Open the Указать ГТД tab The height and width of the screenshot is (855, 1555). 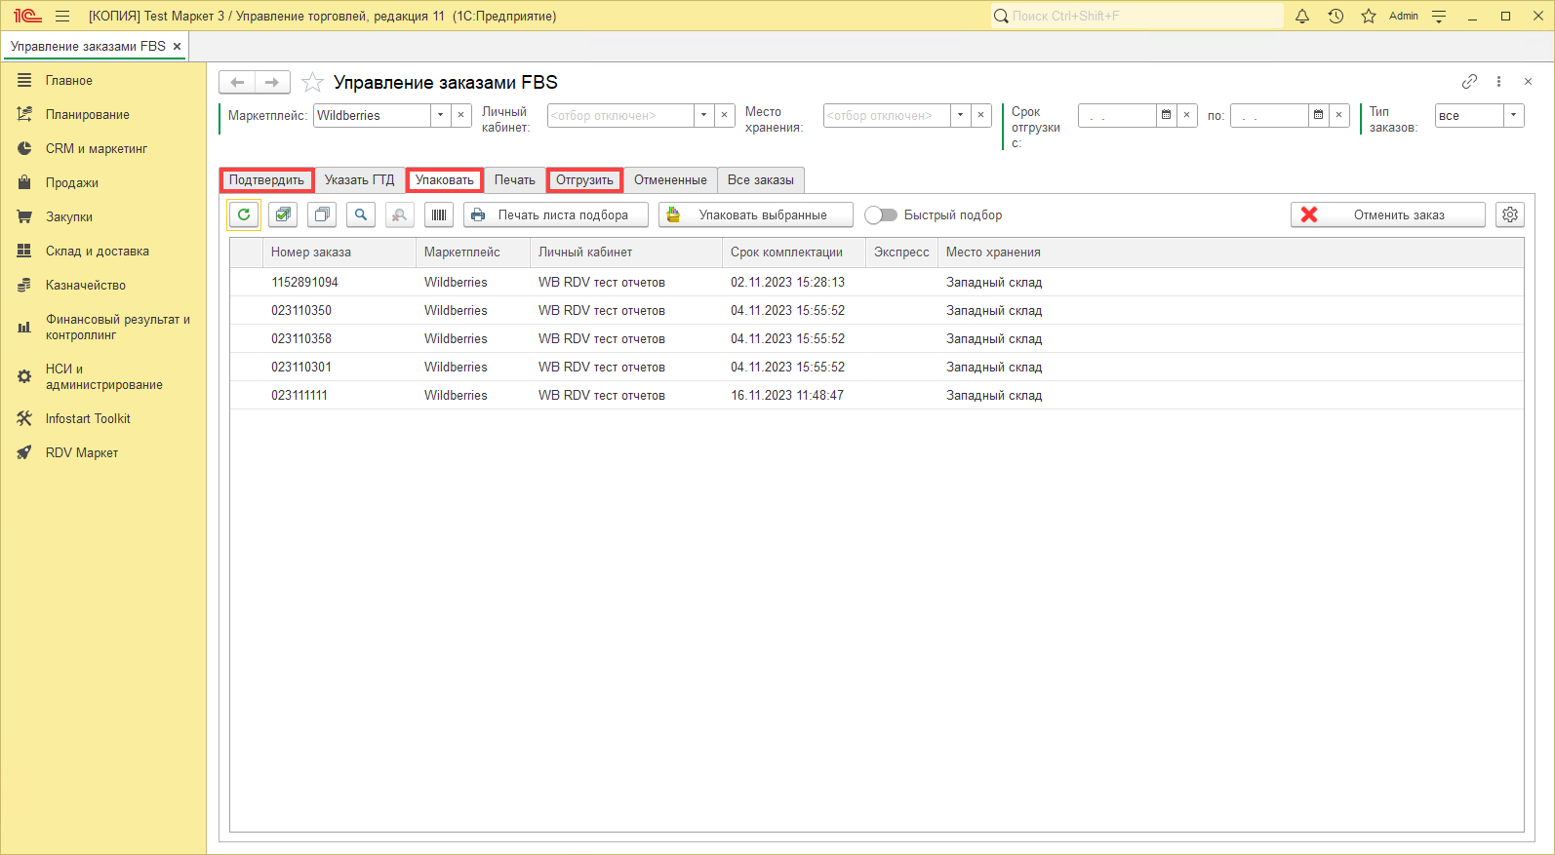pos(359,179)
